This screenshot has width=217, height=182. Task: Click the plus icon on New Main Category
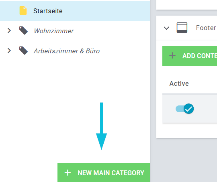[68, 173]
